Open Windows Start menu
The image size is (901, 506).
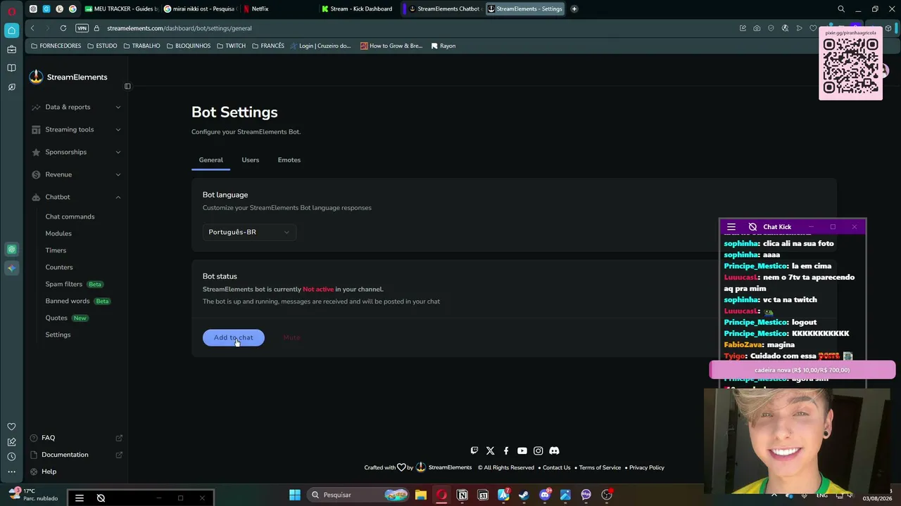(x=295, y=495)
